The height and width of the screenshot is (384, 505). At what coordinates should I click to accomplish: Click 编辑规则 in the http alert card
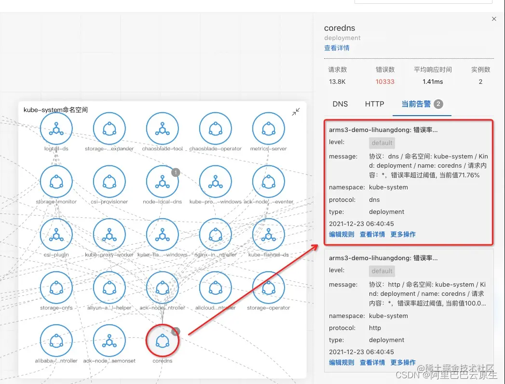pyautogui.click(x=341, y=362)
